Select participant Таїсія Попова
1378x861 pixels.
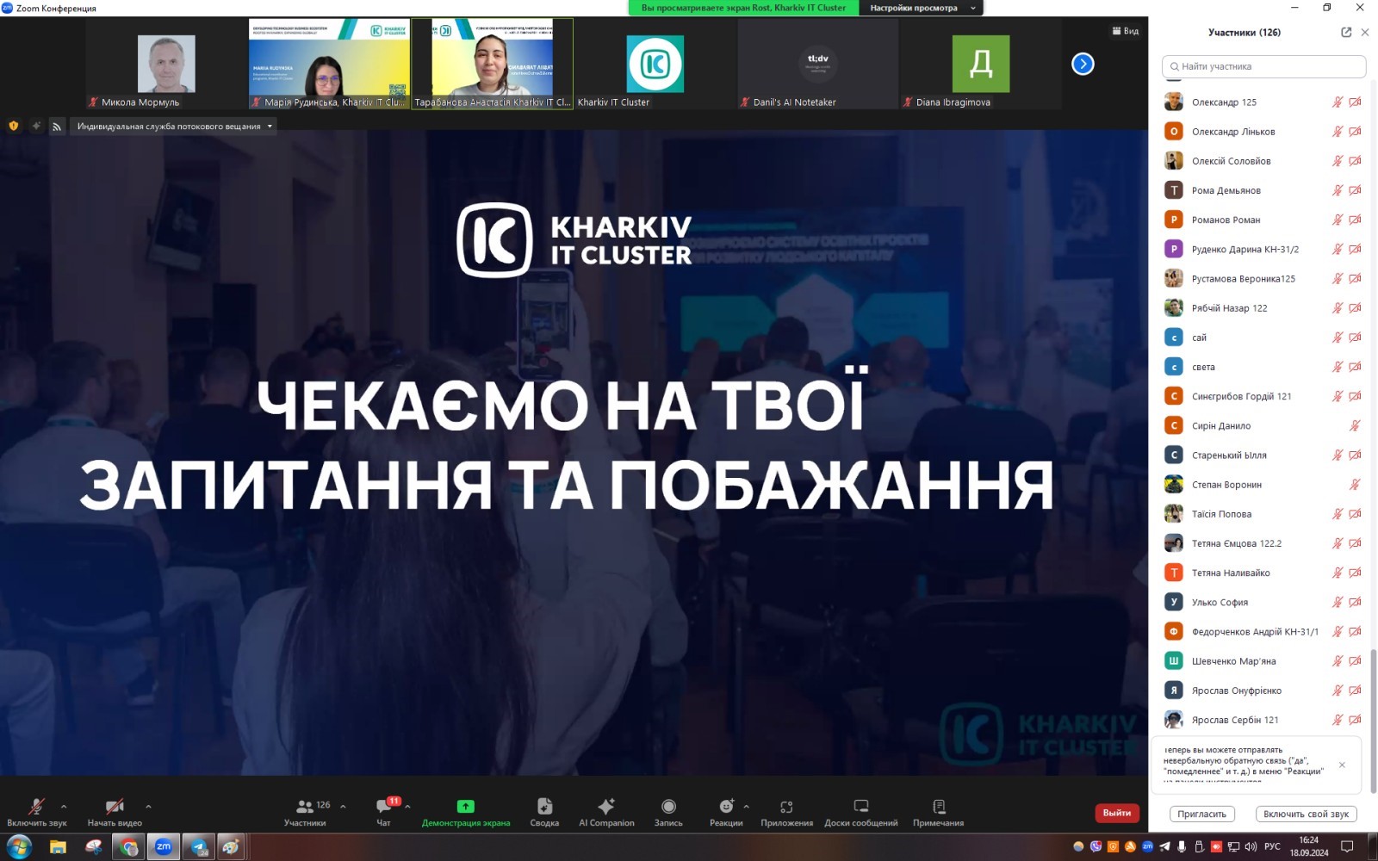click(1263, 514)
